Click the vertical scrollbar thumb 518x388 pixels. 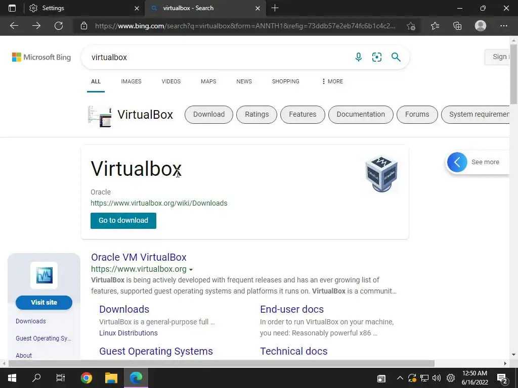513,74
